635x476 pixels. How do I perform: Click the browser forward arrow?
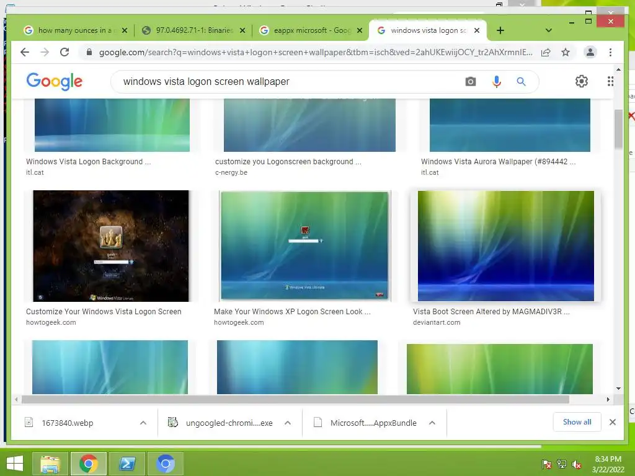pos(45,52)
